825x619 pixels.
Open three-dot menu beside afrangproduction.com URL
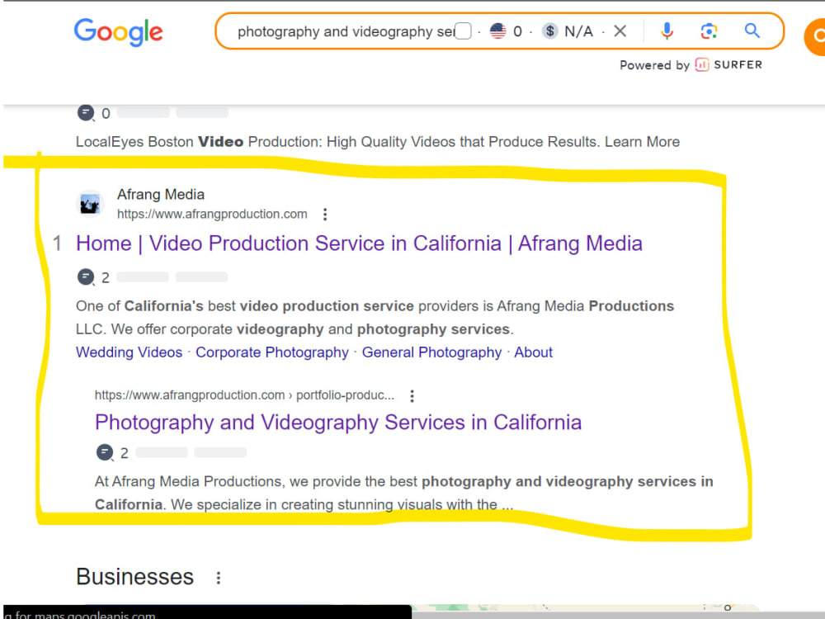pos(325,215)
